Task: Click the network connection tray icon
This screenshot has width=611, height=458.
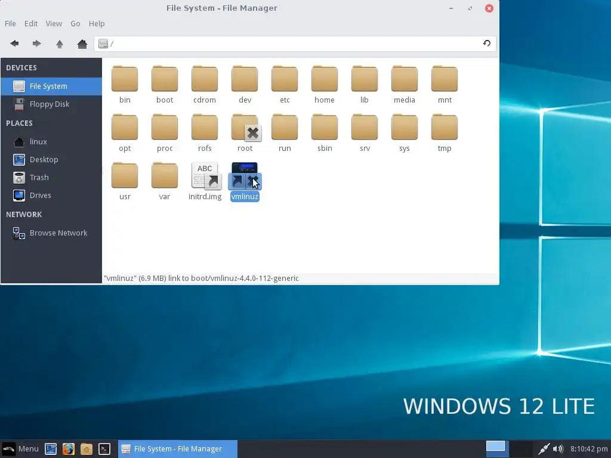Action: 544,448
